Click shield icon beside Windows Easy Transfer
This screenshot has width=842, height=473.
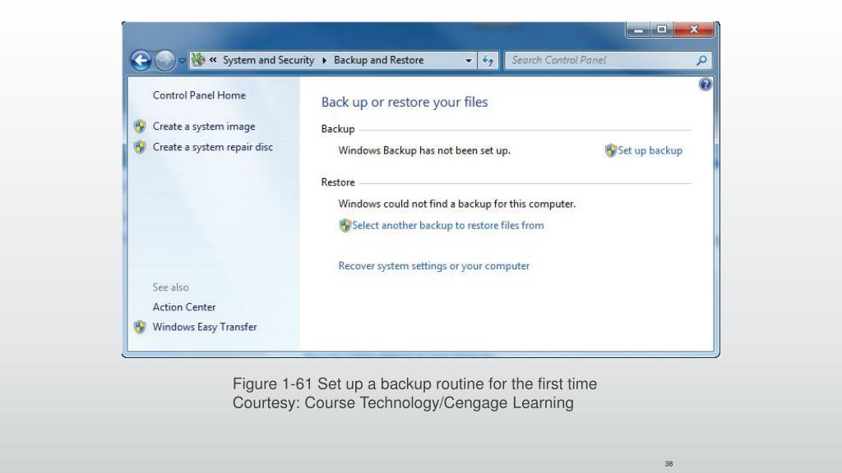[x=140, y=327]
